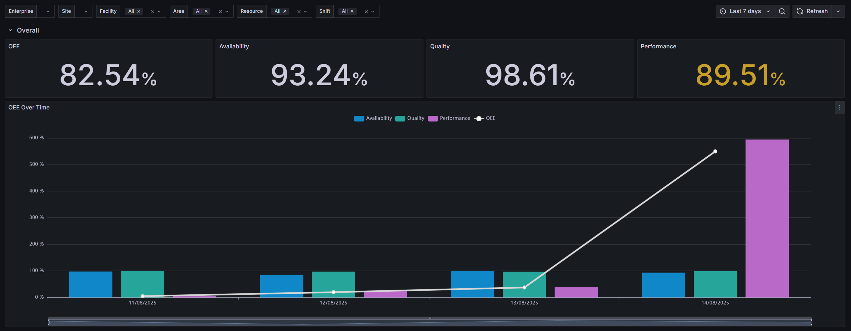Remove the All tag in Facility filter

[138, 11]
